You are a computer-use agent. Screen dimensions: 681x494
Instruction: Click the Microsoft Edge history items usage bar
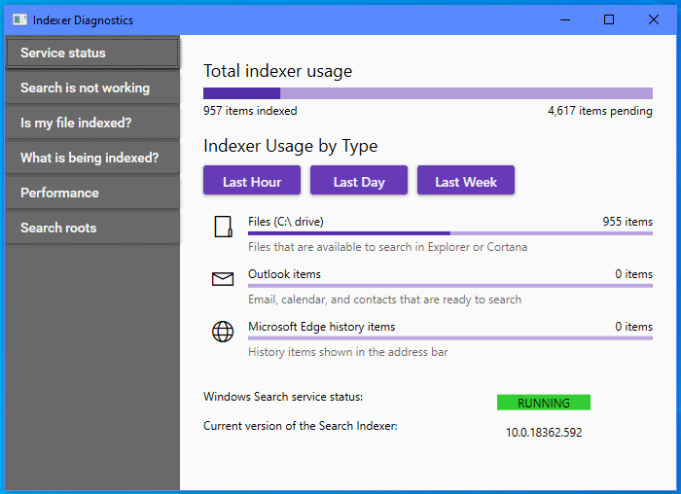coord(450,338)
